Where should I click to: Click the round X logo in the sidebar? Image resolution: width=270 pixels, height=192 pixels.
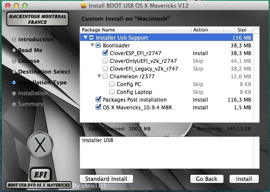click(x=40, y=145)
